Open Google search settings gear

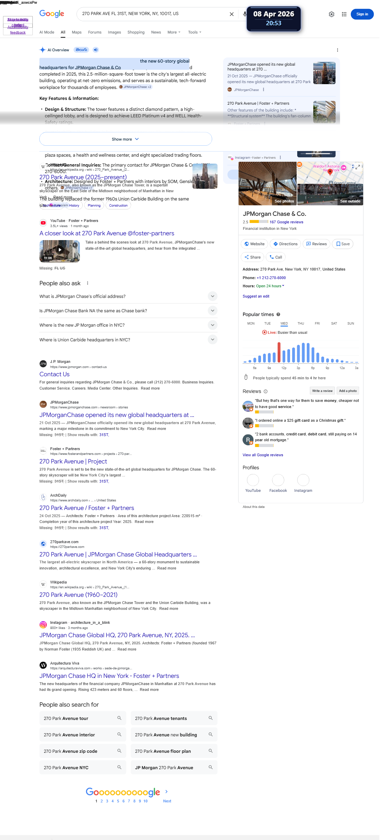click(331, 14)
